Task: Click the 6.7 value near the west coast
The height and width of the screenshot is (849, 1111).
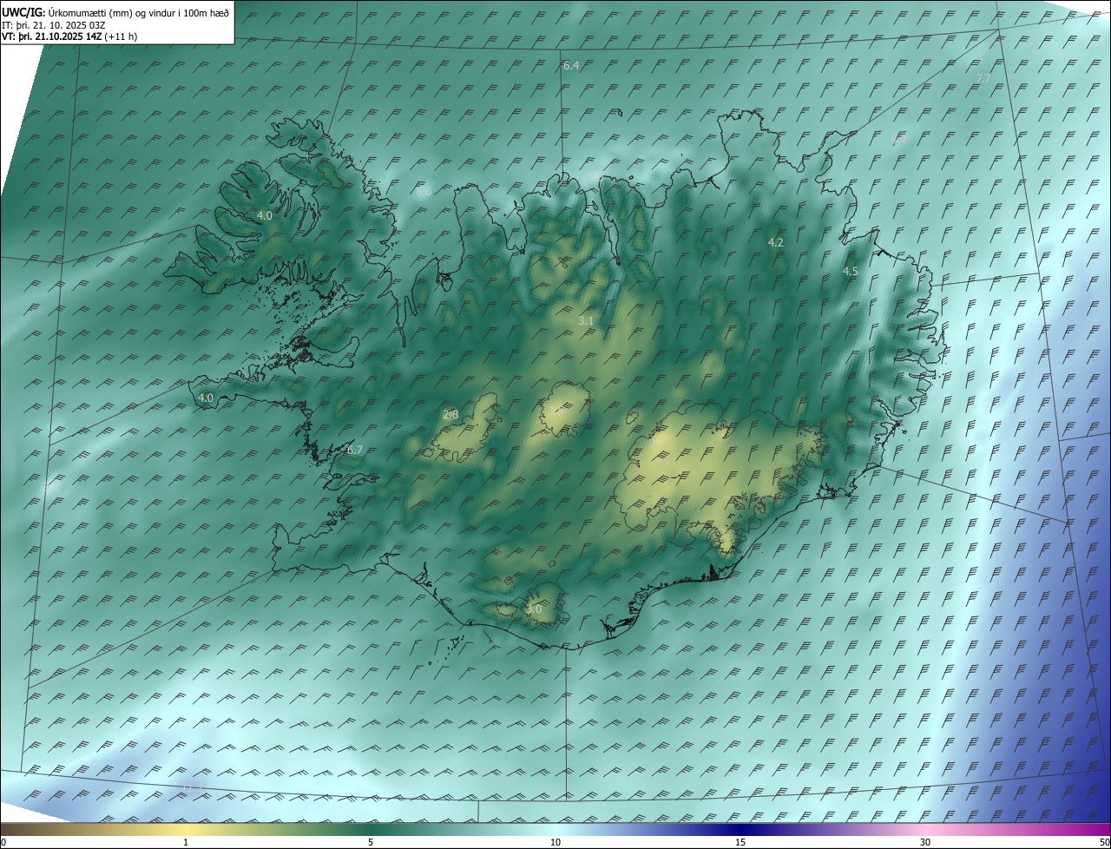Action: (354, 451)
